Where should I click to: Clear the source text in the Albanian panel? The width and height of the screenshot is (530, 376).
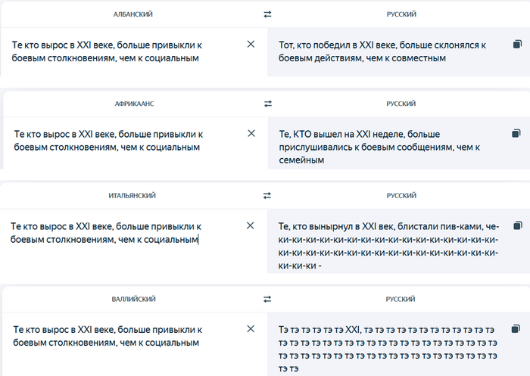tap(251, 45)
